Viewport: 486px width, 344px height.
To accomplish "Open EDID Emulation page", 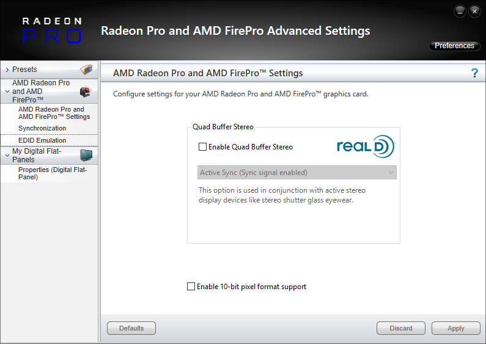I will pyautogui.click(x=42, y=140).
